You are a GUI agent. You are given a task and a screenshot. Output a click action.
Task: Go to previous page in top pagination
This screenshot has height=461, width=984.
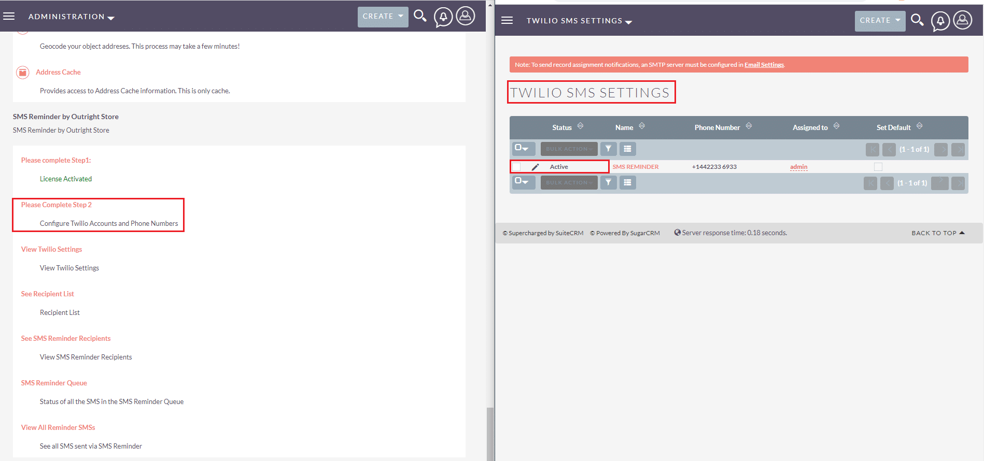point(889,150)
